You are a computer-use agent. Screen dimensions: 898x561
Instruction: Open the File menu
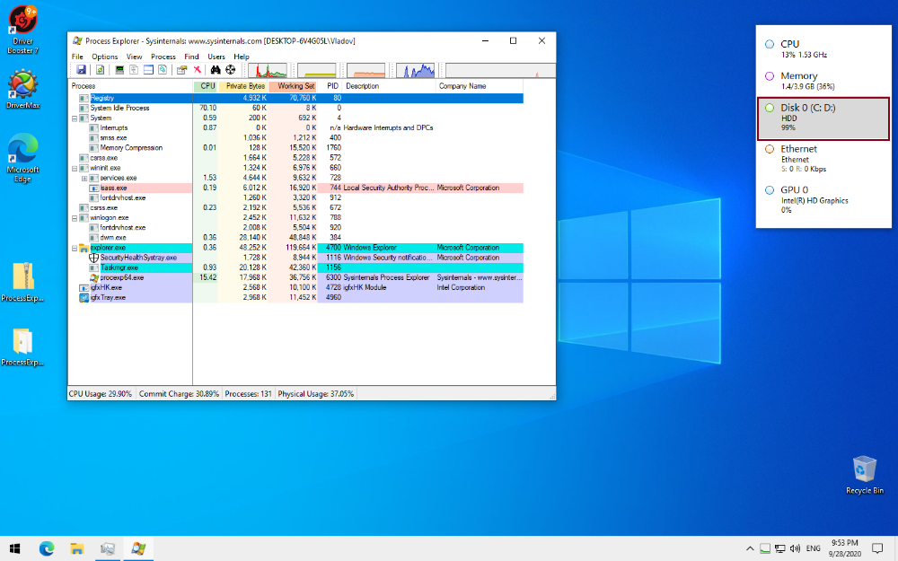pos(77,57)
